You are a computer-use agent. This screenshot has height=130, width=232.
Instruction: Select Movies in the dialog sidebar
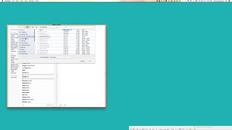(x=23, y=47)
